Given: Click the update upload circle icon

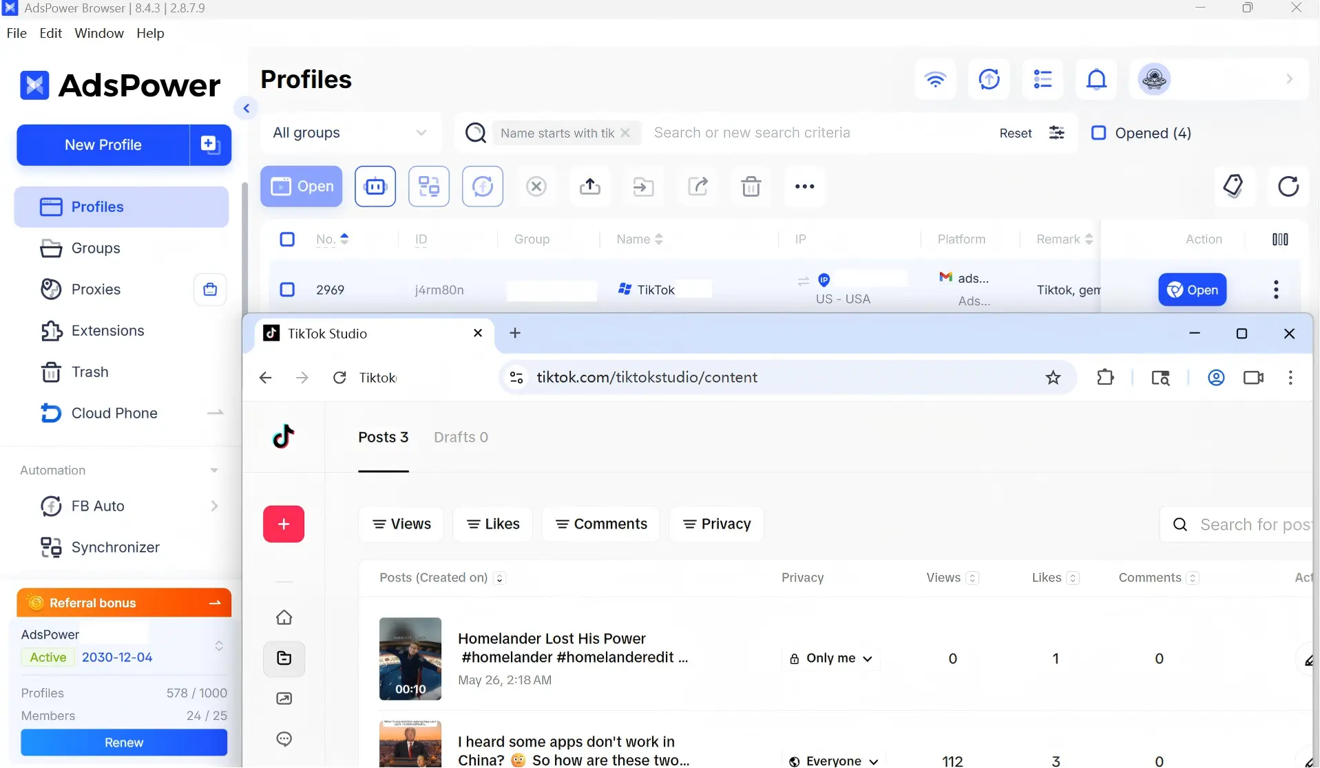Looking at the screenshot, I should (x=989, y=80).
